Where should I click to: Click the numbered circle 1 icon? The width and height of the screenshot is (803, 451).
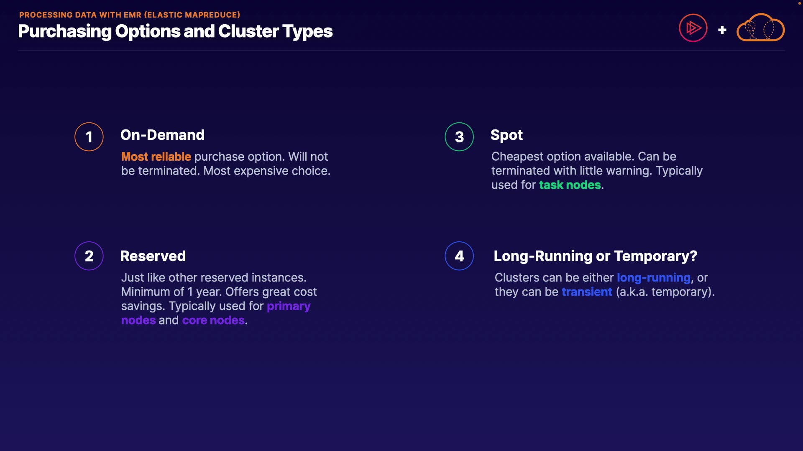(x=89, y=137)
